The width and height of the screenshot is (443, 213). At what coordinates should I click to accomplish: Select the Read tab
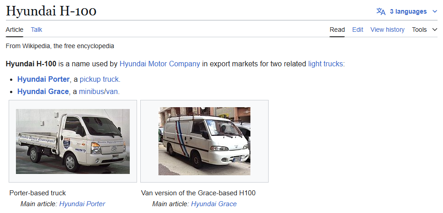(337, 30)
